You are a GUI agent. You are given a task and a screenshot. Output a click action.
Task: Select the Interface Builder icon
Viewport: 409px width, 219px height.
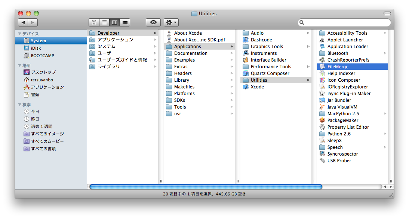pos(246,60)
